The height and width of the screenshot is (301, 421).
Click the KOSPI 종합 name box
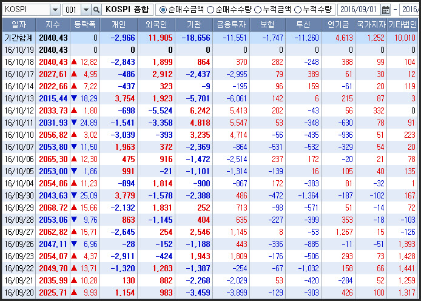tap(127, 10)
